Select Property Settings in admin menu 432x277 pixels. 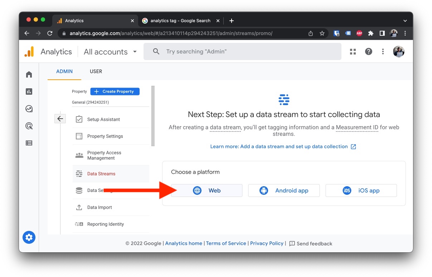105,136
